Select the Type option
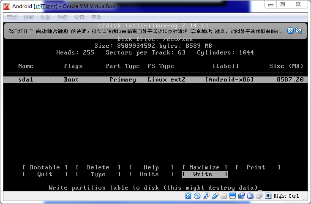Viewport: 311px width, 204px height. pyautogui.click(x=98, y=174)
